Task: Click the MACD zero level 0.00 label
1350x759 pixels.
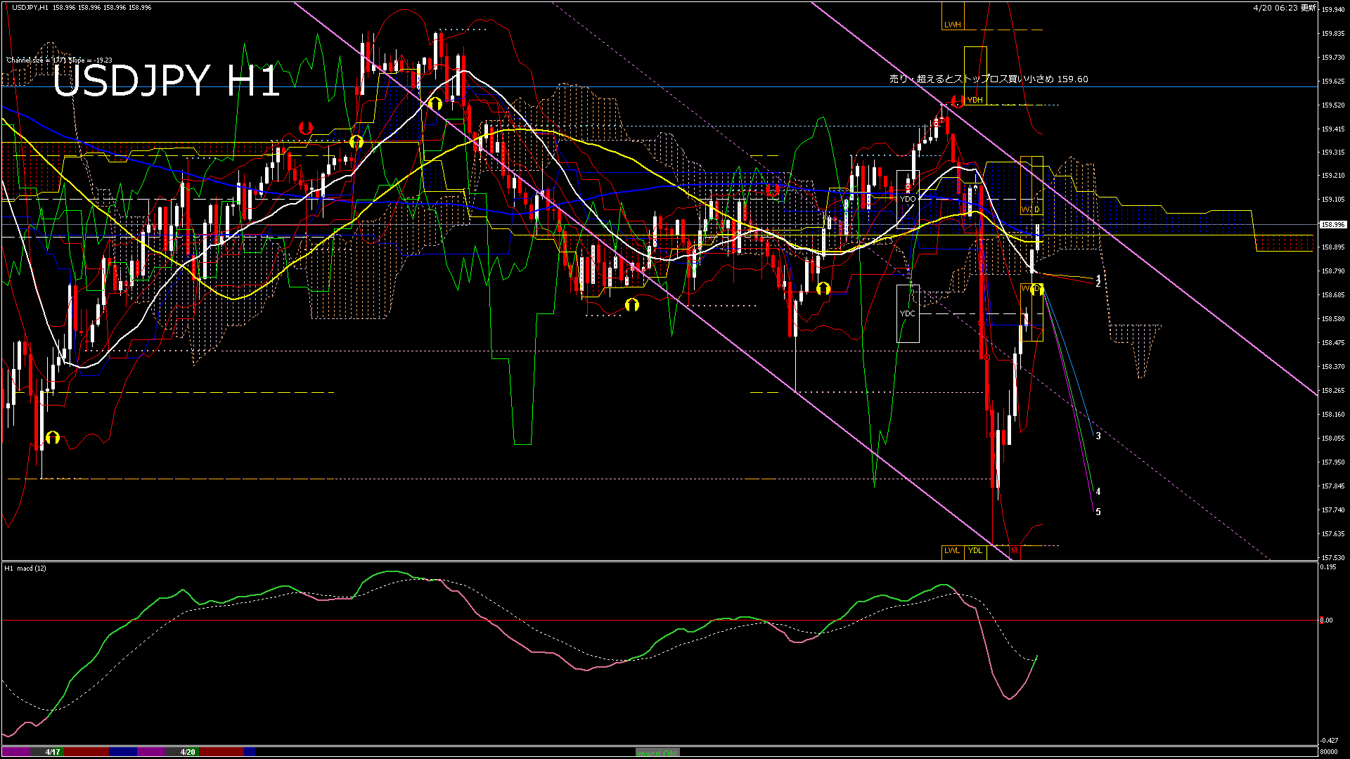Action: pos(1326,621)
